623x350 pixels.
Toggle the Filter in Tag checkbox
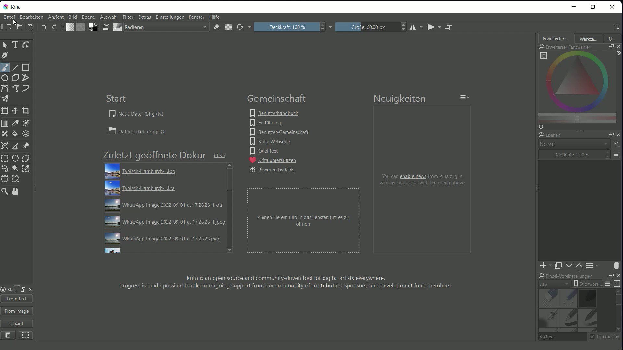pyautogui.click(x=592, y=337)
